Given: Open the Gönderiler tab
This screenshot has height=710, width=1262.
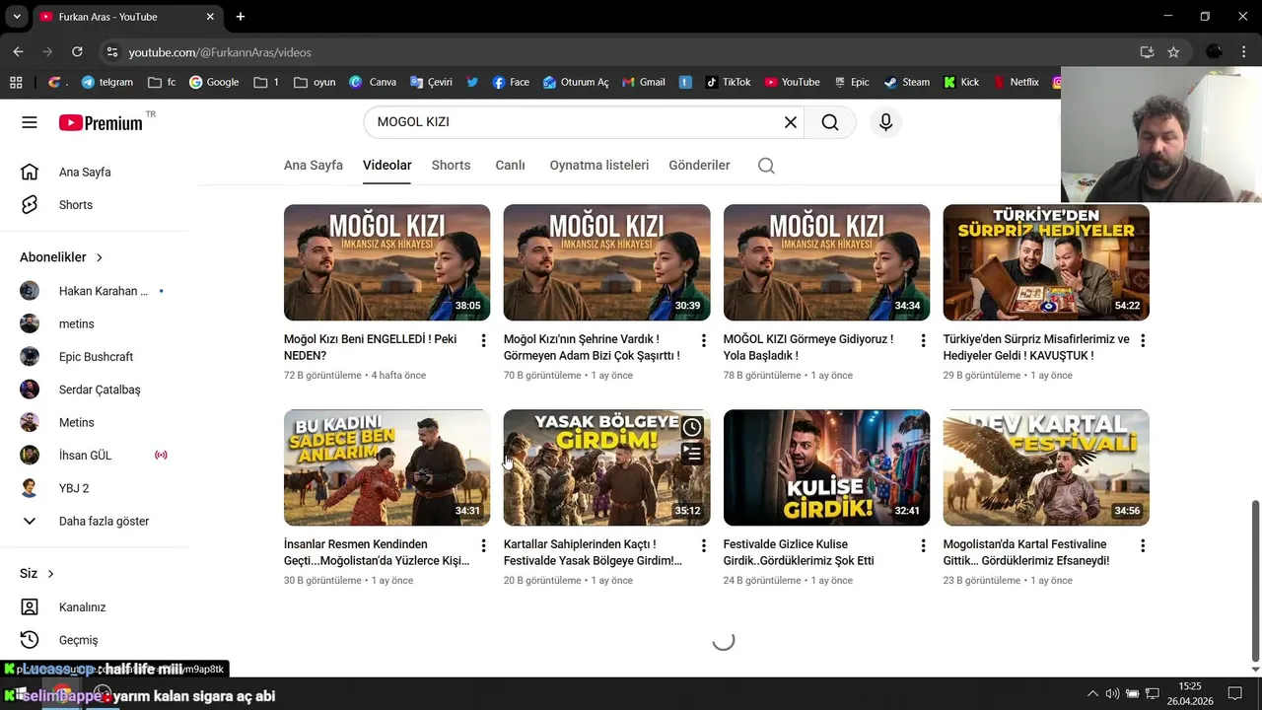Looking at the screenshot, I should [699, 166].
